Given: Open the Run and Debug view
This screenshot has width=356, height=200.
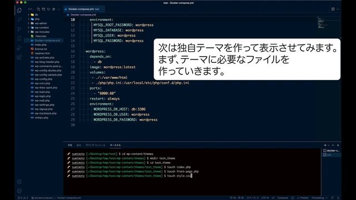Looking at the screenshot, I should point(19,48).
